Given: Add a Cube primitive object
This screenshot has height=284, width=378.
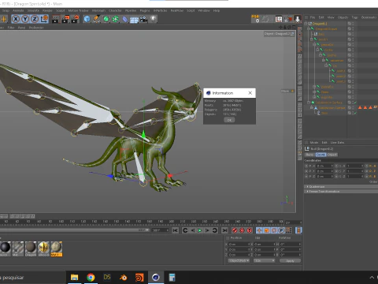Looking at the screenshot, I should click(87, 19).
